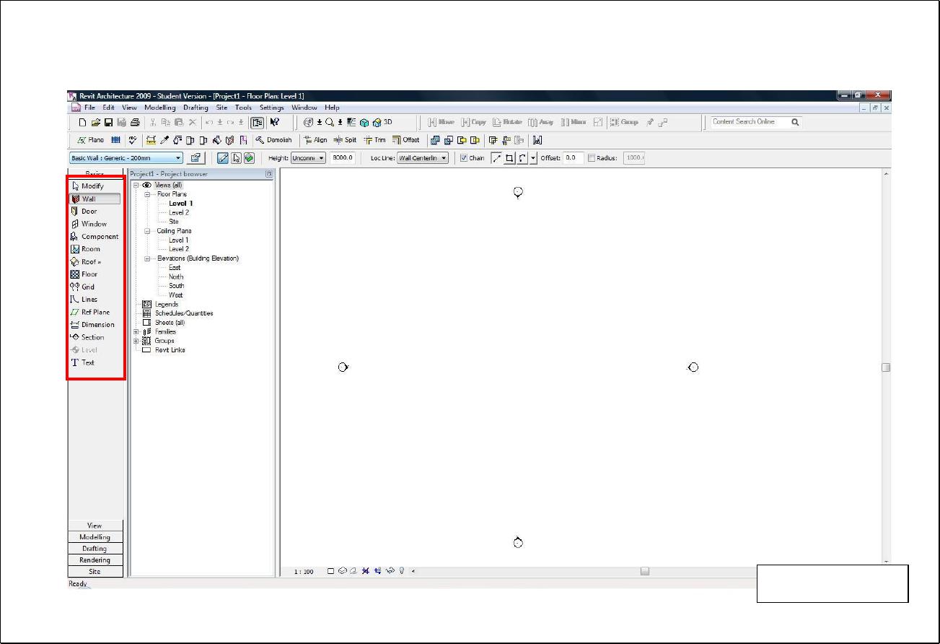Open the Basic Wall type dropdown
The height and width of the screenshot is (644, 940).
tap(178, 158)
